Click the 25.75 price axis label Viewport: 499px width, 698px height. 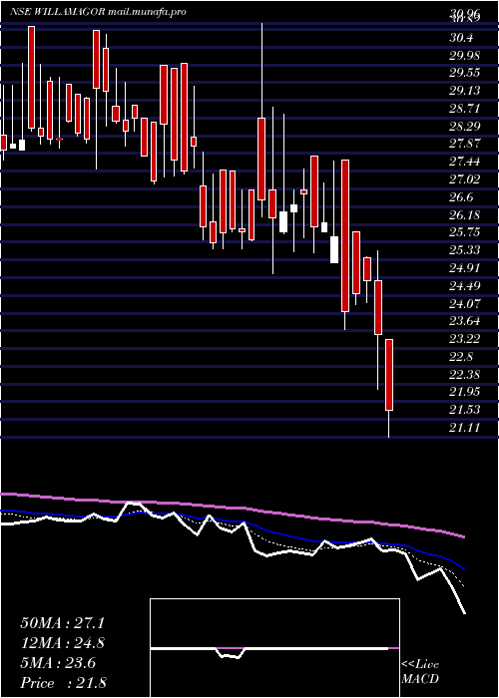(x=464, y=232)
